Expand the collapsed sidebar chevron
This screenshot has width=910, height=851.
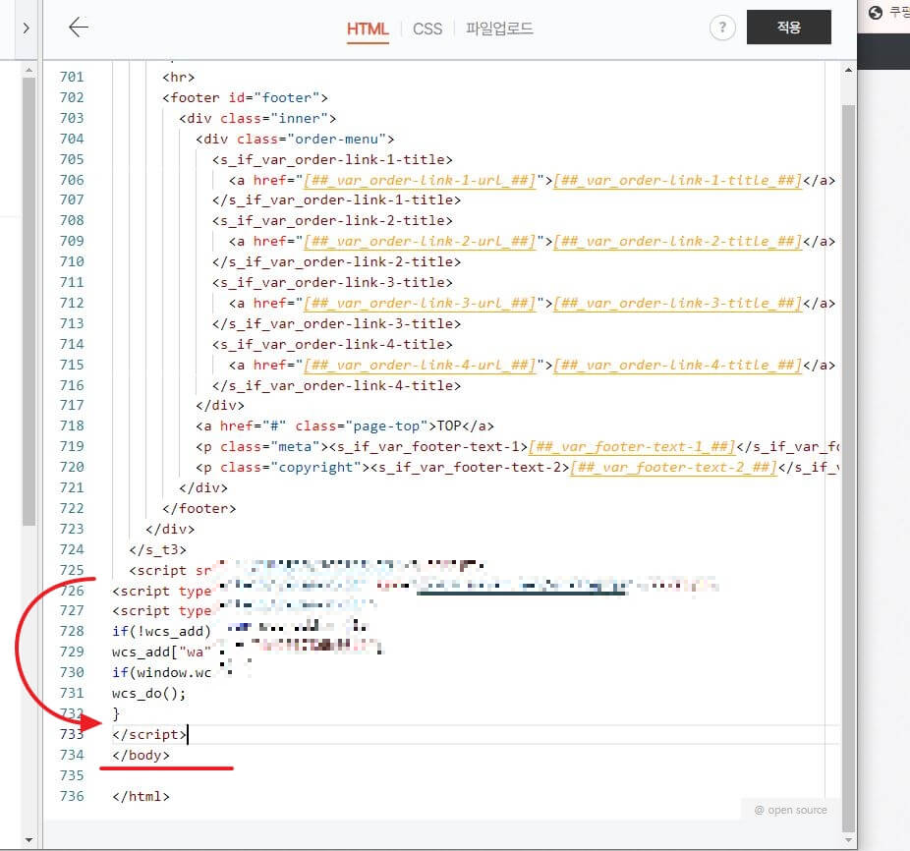(26, 28)
